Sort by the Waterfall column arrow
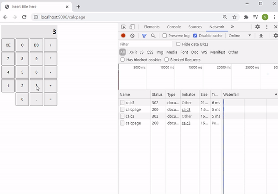278x194 pixels. coord(276,94)
